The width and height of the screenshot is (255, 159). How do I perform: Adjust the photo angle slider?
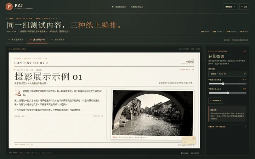[x=227, y=84]
